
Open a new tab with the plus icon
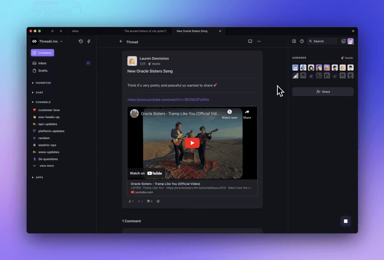(x=353, y=31)
